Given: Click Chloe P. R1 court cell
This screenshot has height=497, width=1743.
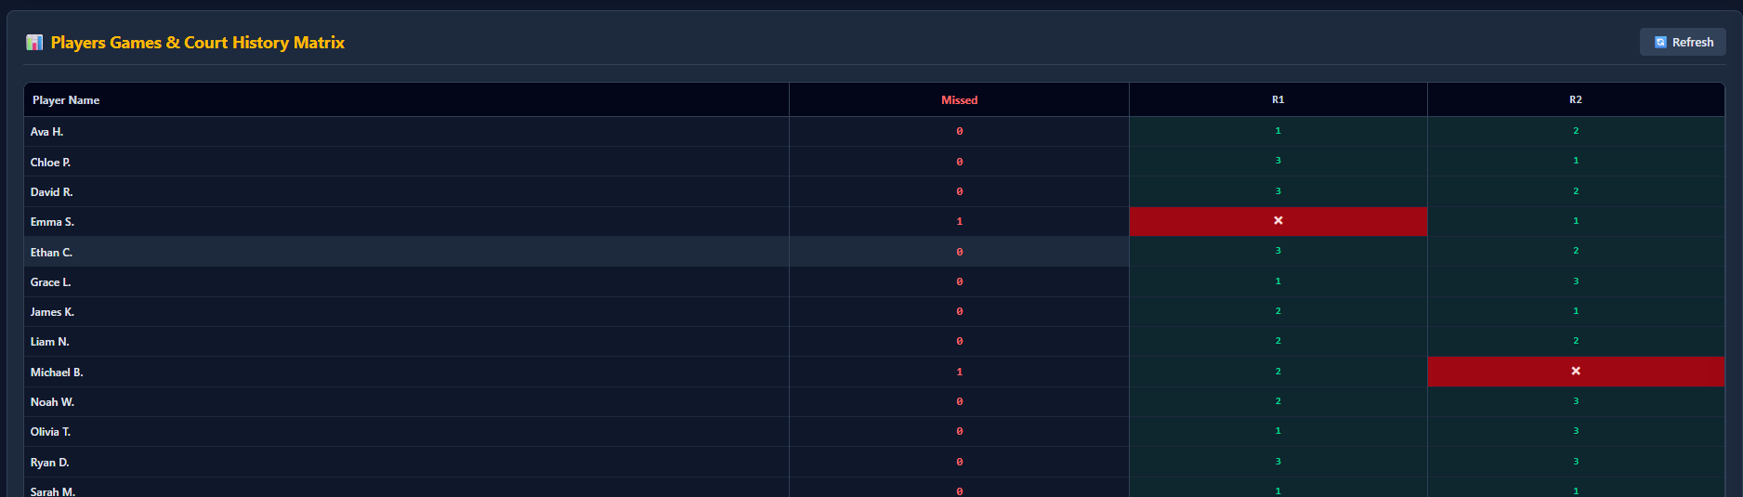Looking at the screenshot, I should tap(1278, 161).
